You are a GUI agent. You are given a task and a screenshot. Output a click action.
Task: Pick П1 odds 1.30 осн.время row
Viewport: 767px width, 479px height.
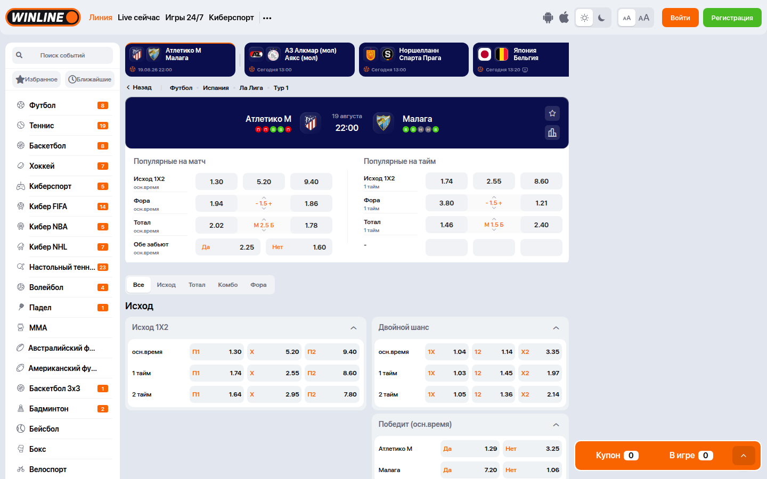216,352
